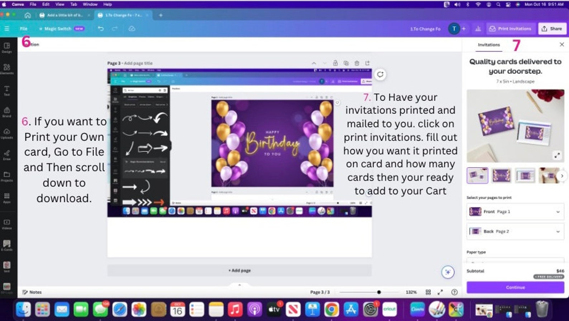Select the Invitations tab in panel
This screenshot has width=569, height=321.
[x=489, y=45]
